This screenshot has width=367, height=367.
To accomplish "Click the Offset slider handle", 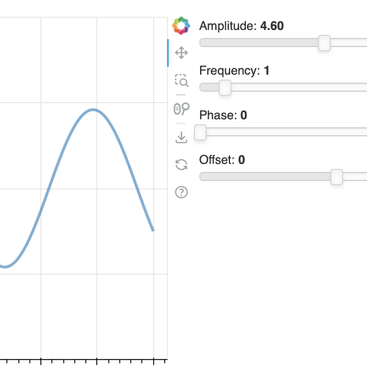I will click(x=336, y=177).
